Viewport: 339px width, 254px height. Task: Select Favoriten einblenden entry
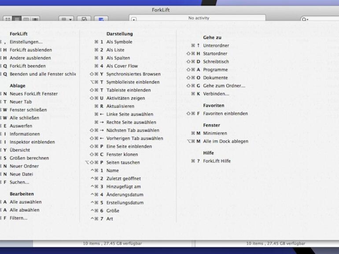(225, 113)
